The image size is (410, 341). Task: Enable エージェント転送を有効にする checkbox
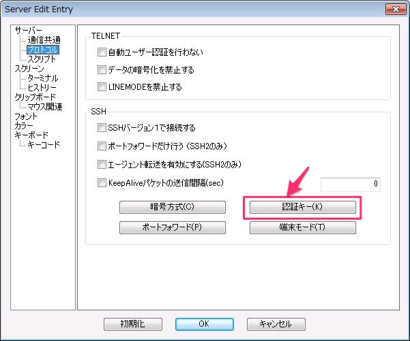coord(102,164)
